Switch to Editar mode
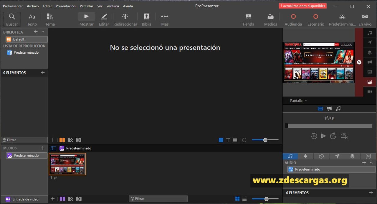 pos(104,19)
